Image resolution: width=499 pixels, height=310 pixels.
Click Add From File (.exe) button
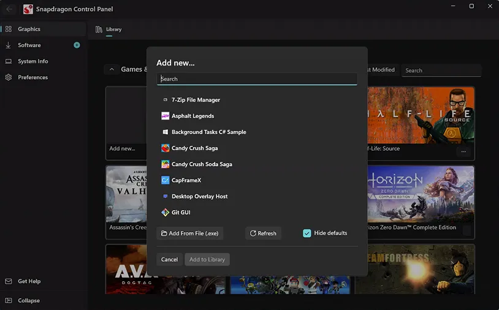click(x=190, y=233)
